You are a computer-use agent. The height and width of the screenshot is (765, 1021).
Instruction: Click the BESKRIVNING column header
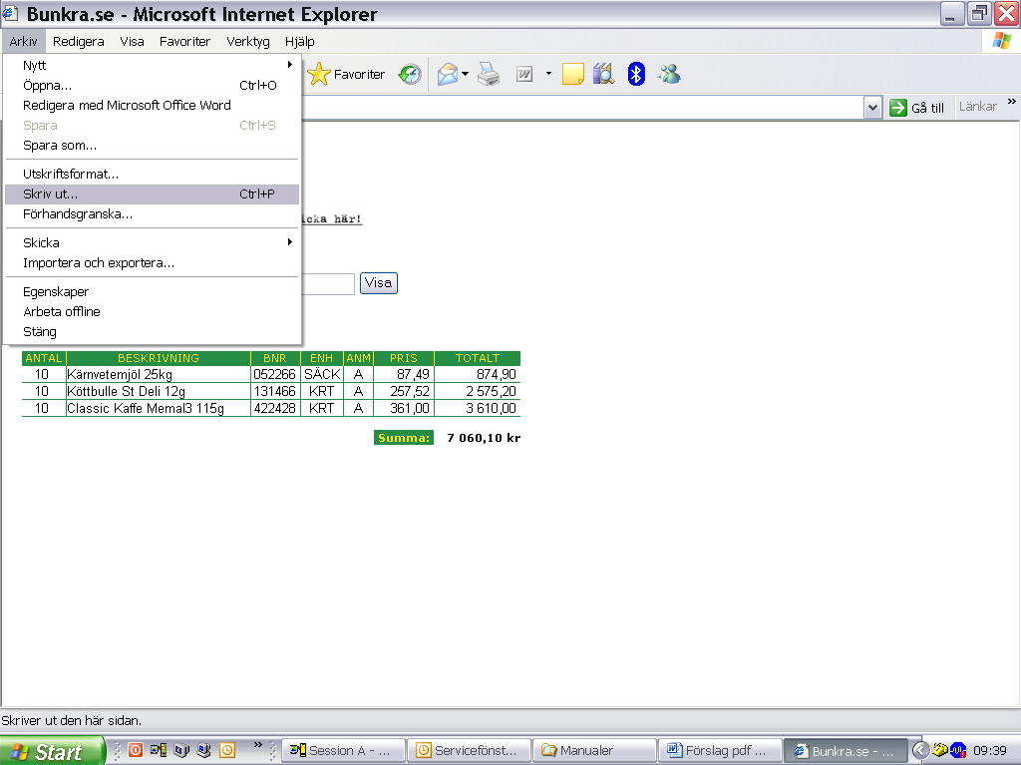point(159,358)
